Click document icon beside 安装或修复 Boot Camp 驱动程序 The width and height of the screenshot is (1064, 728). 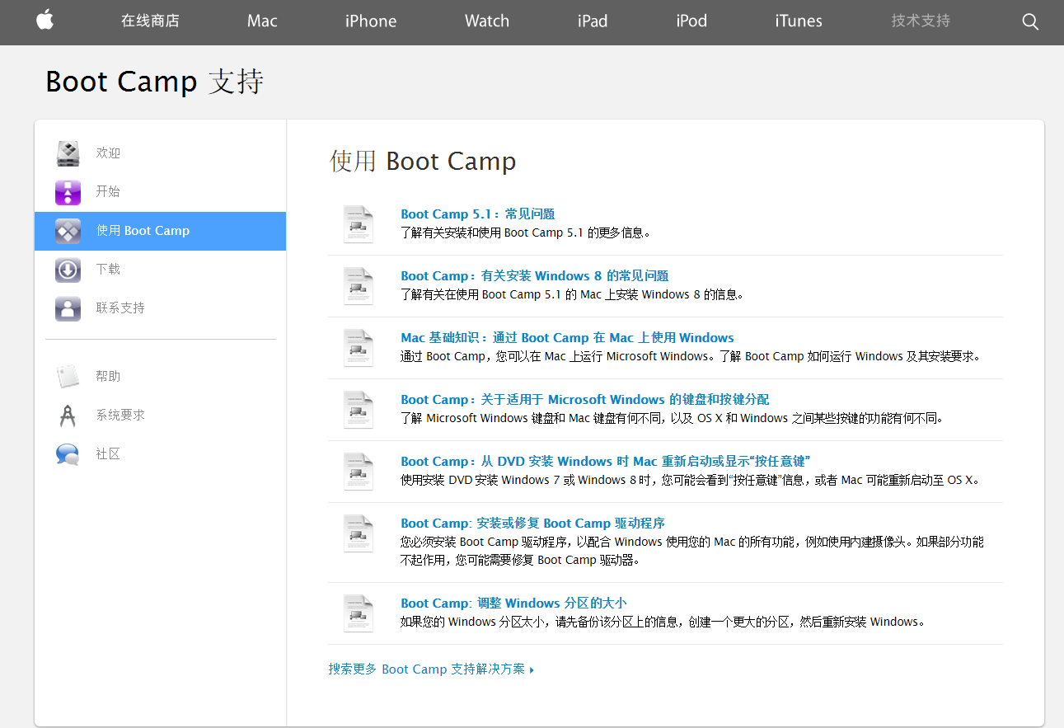point(359,533)
